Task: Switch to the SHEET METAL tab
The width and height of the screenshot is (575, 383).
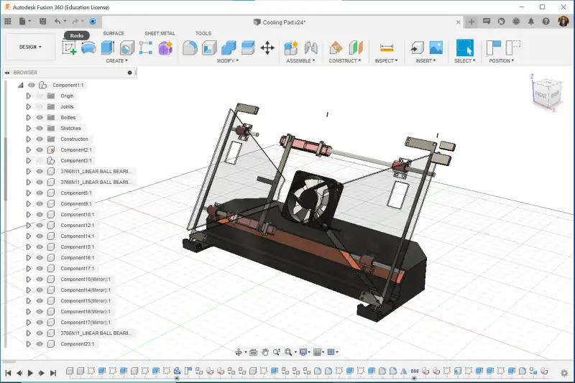Action: tap(160, 33)
